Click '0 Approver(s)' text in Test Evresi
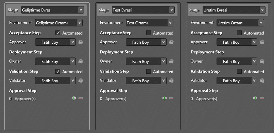 pyautogui.click(x=113, y=99)
